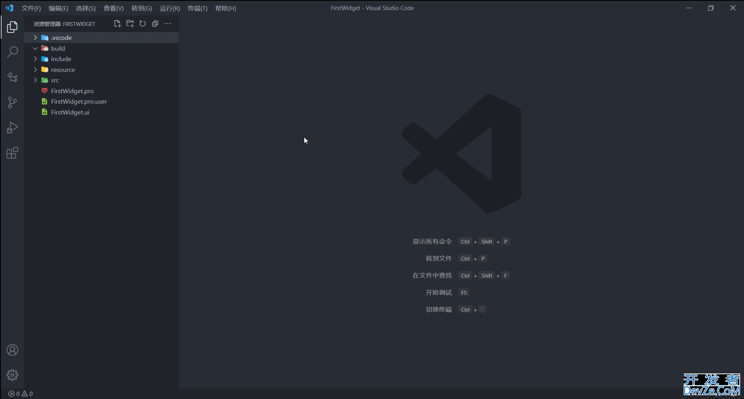Click the FirstWidget - Visual Studio Code title

372,8
